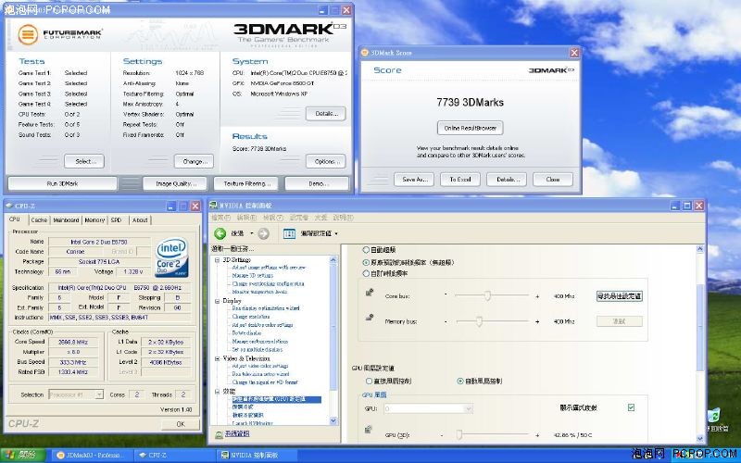
Task: Click the Memory bus clock icon
Action: click(x=370, y=319)
